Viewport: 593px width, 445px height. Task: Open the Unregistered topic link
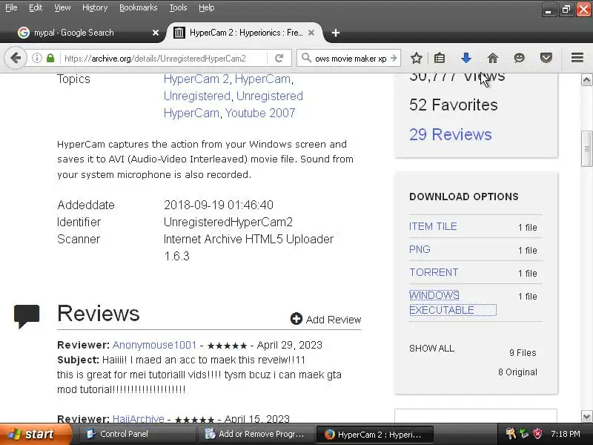[x=197, y=96]
